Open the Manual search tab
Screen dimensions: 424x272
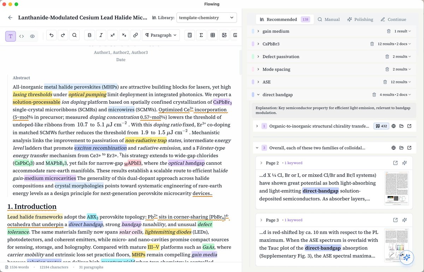click(329, 19)
